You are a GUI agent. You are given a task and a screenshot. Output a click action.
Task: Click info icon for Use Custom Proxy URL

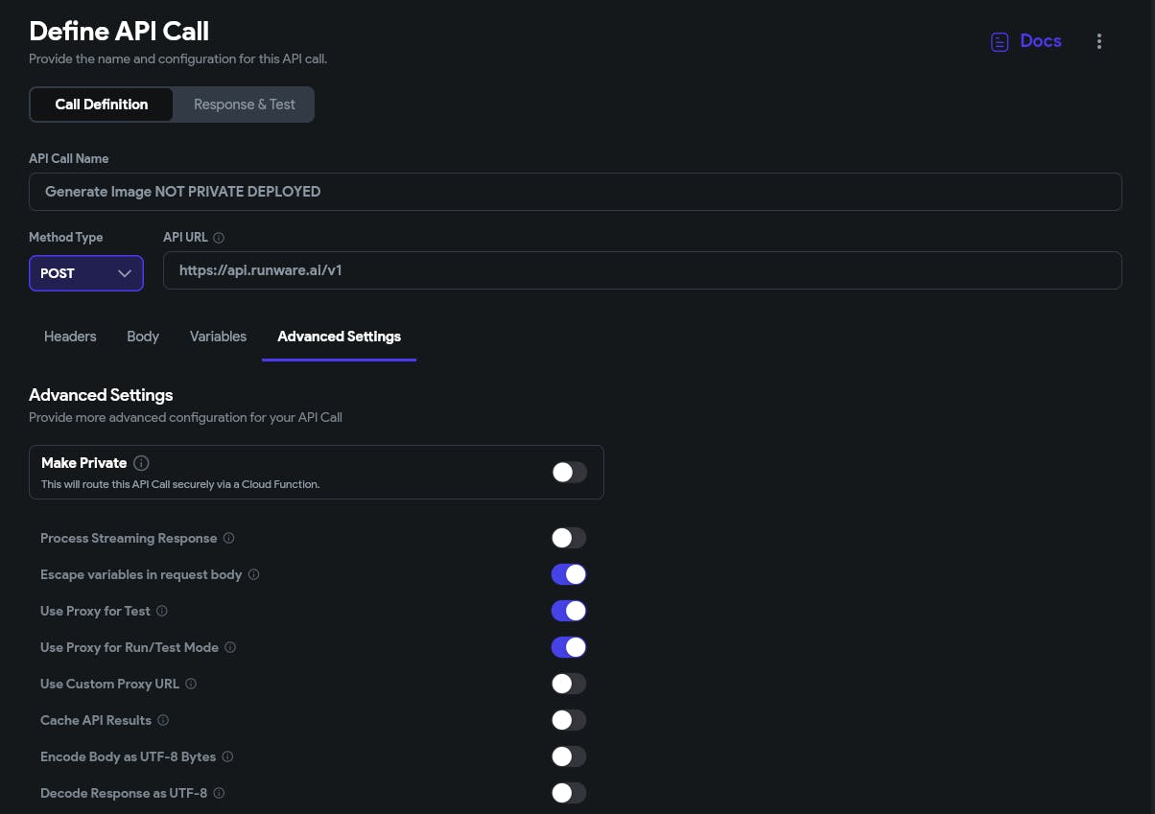(190, 685)
